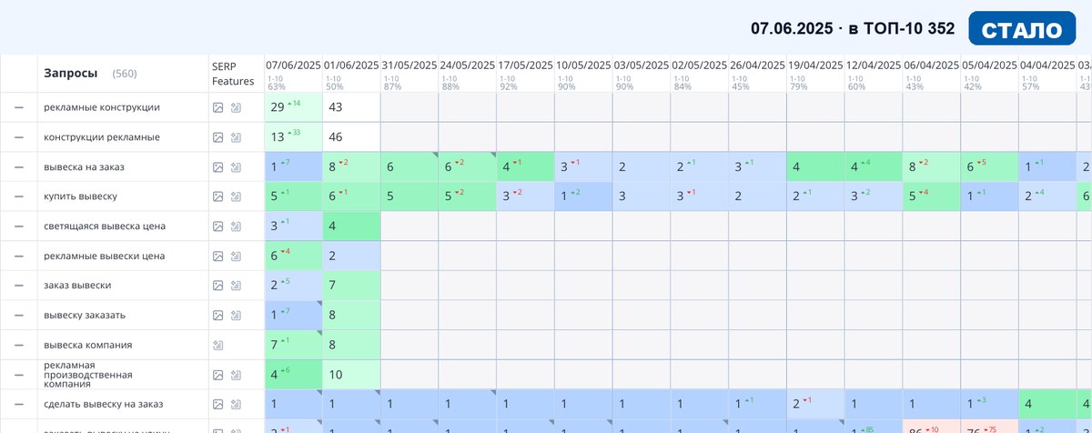Image resolution: width=1092 pixels, height=433 pixels.
Task: Click the image SERP icon for 'вывеска на заказ'
Action: point(217,167)
